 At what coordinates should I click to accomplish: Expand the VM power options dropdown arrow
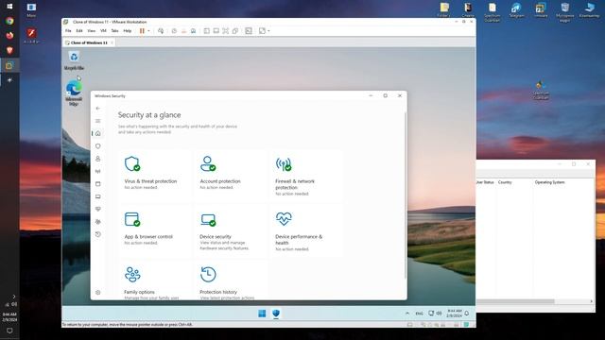click(x=149, y=31)
